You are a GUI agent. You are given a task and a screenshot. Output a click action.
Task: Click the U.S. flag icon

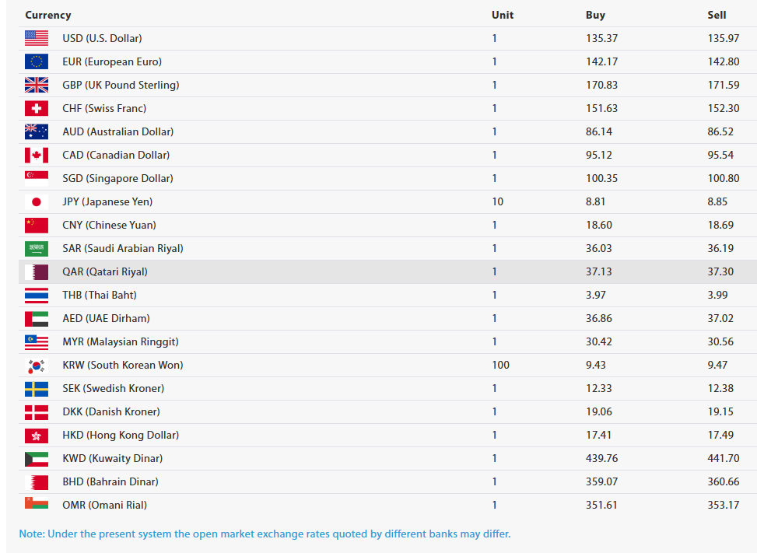(37, 38)
